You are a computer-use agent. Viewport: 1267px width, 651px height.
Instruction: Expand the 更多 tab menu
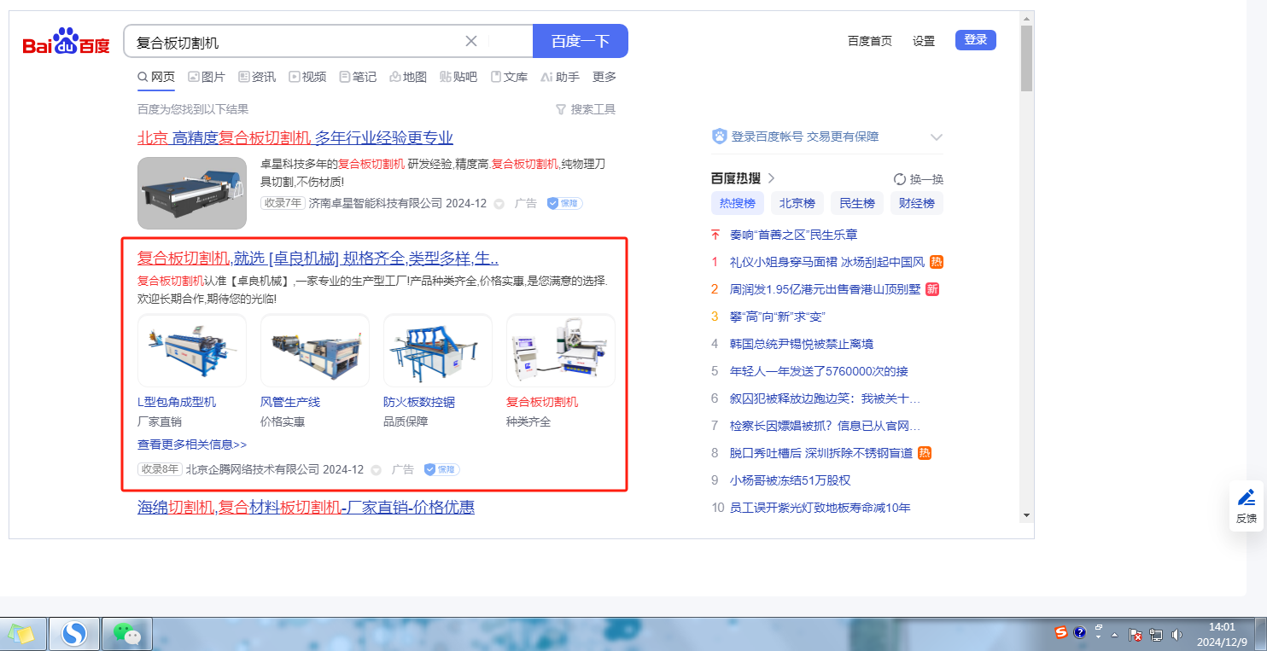pos(604,77)
